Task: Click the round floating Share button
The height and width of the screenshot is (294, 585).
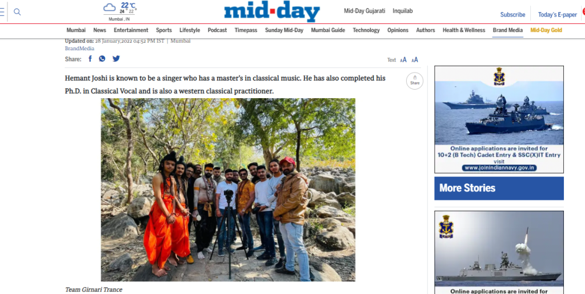Action: point(415,81)
